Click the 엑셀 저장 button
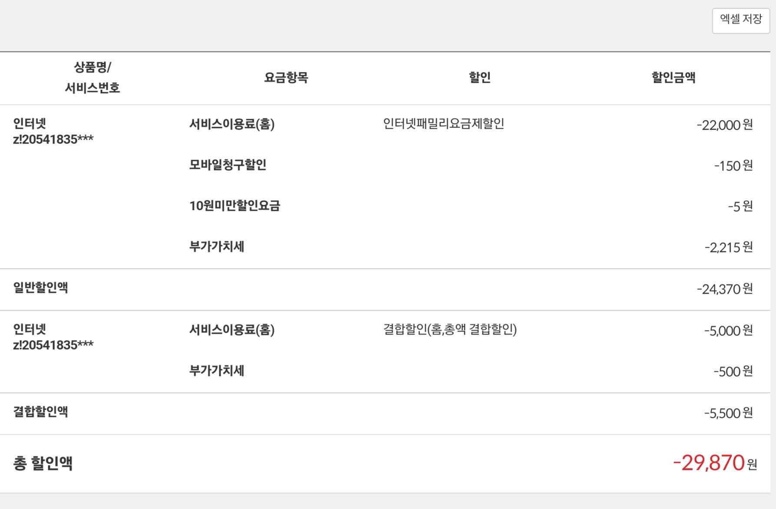Image resolution: width=776 pixels, height=509 pixels. click(x=741, y=20)
